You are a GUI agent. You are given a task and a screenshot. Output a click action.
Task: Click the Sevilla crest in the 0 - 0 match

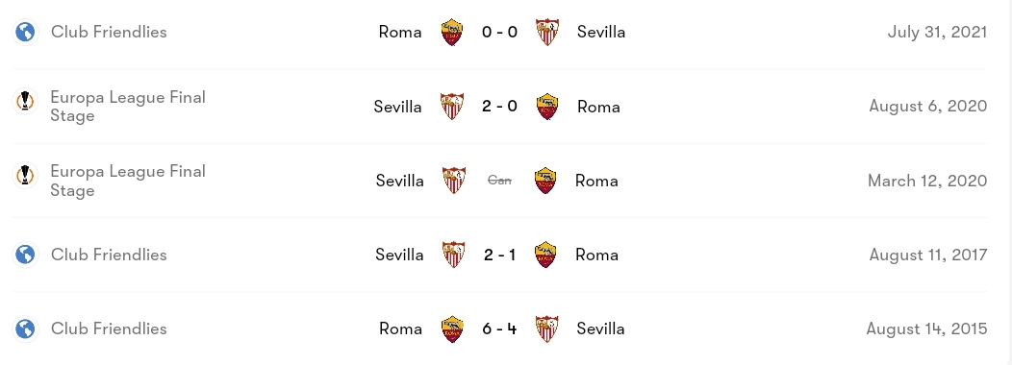(546, 33)
